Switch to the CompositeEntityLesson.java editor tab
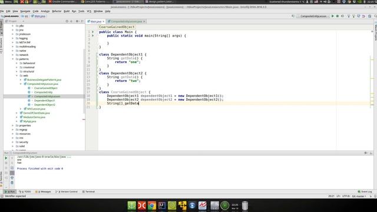Image resolution: width=377 pixels, height=212 pixels. click(126, 21)
